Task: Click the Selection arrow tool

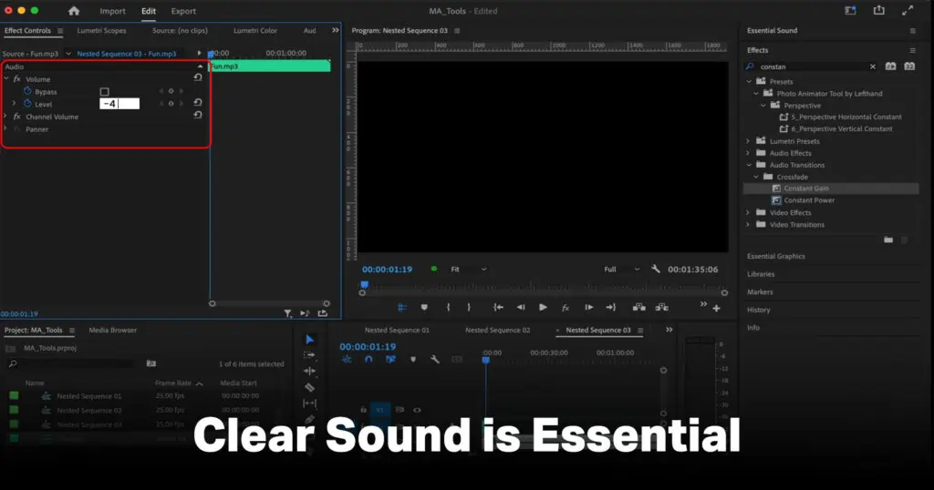Action: point(309,339)
